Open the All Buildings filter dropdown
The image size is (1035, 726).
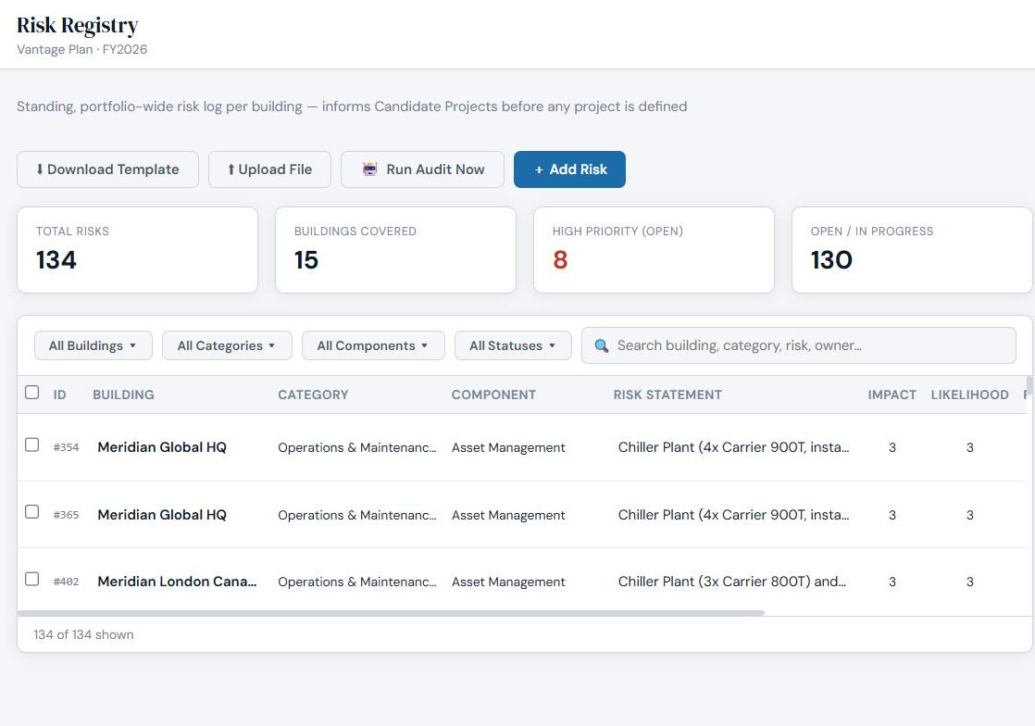[x=94, y=345]
